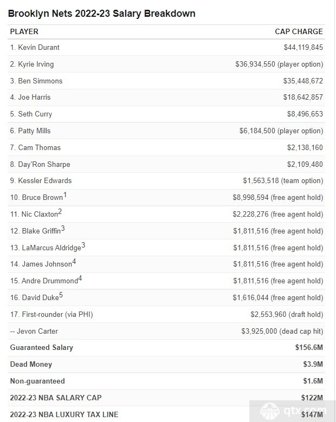The width and height of the screenshot is (336, 422).
Task: Click the Brooklyn Nets 2022-23 Salary Breakdown title
Action: point(102,14)
